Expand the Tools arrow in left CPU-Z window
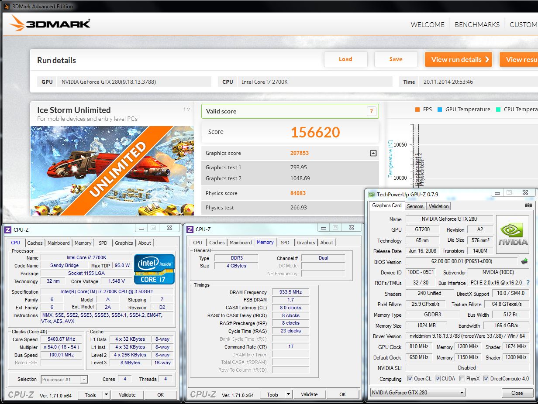 106,395
